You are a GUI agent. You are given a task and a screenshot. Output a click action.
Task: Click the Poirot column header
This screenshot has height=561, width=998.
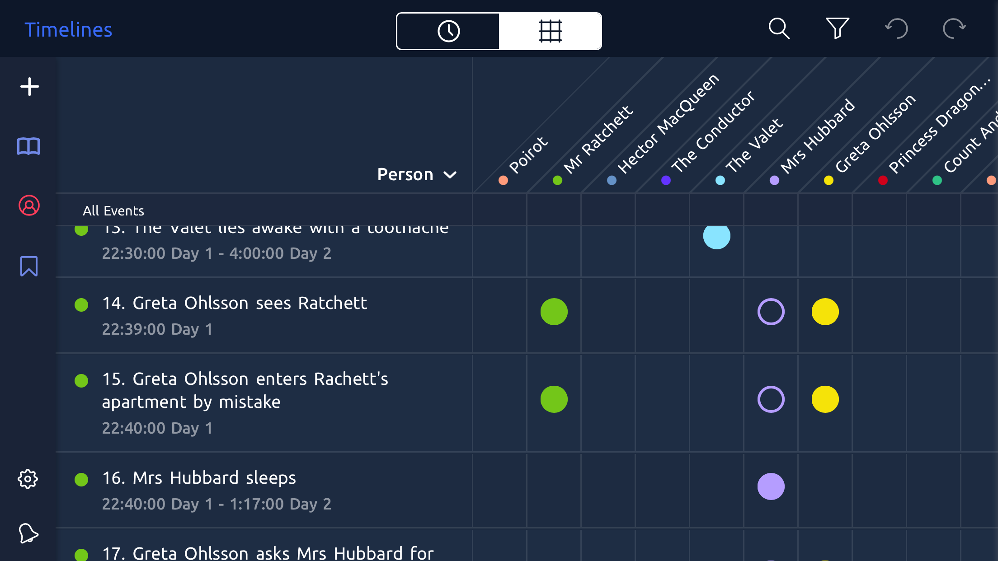pos(527,156)
